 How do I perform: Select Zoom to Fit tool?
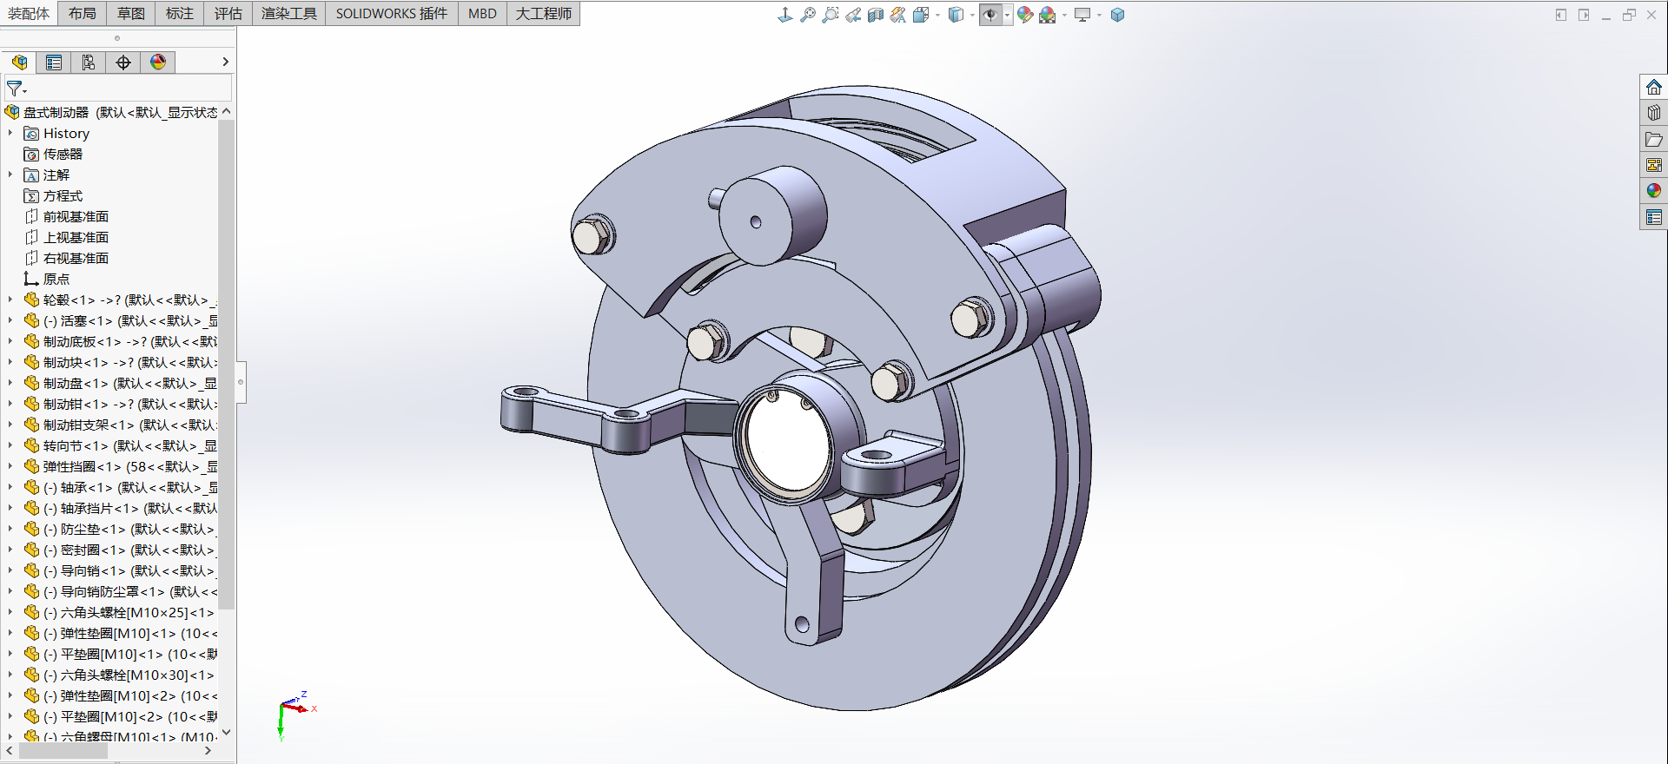click(x=807, y=15)
